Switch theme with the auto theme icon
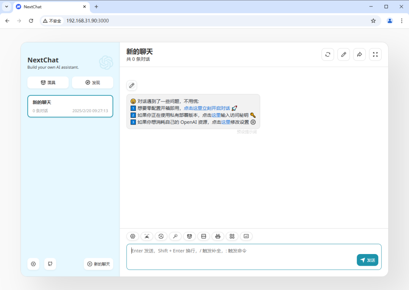 click(161, 236)
